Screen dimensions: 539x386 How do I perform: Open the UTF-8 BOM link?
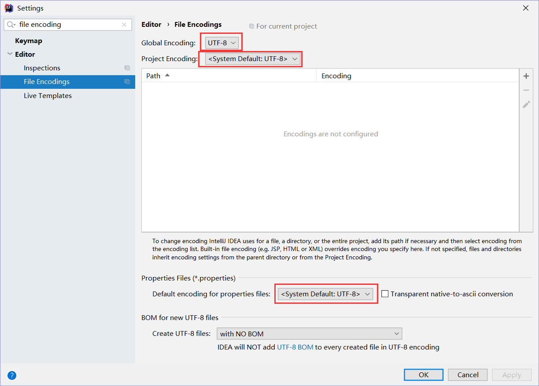(295, 347)
